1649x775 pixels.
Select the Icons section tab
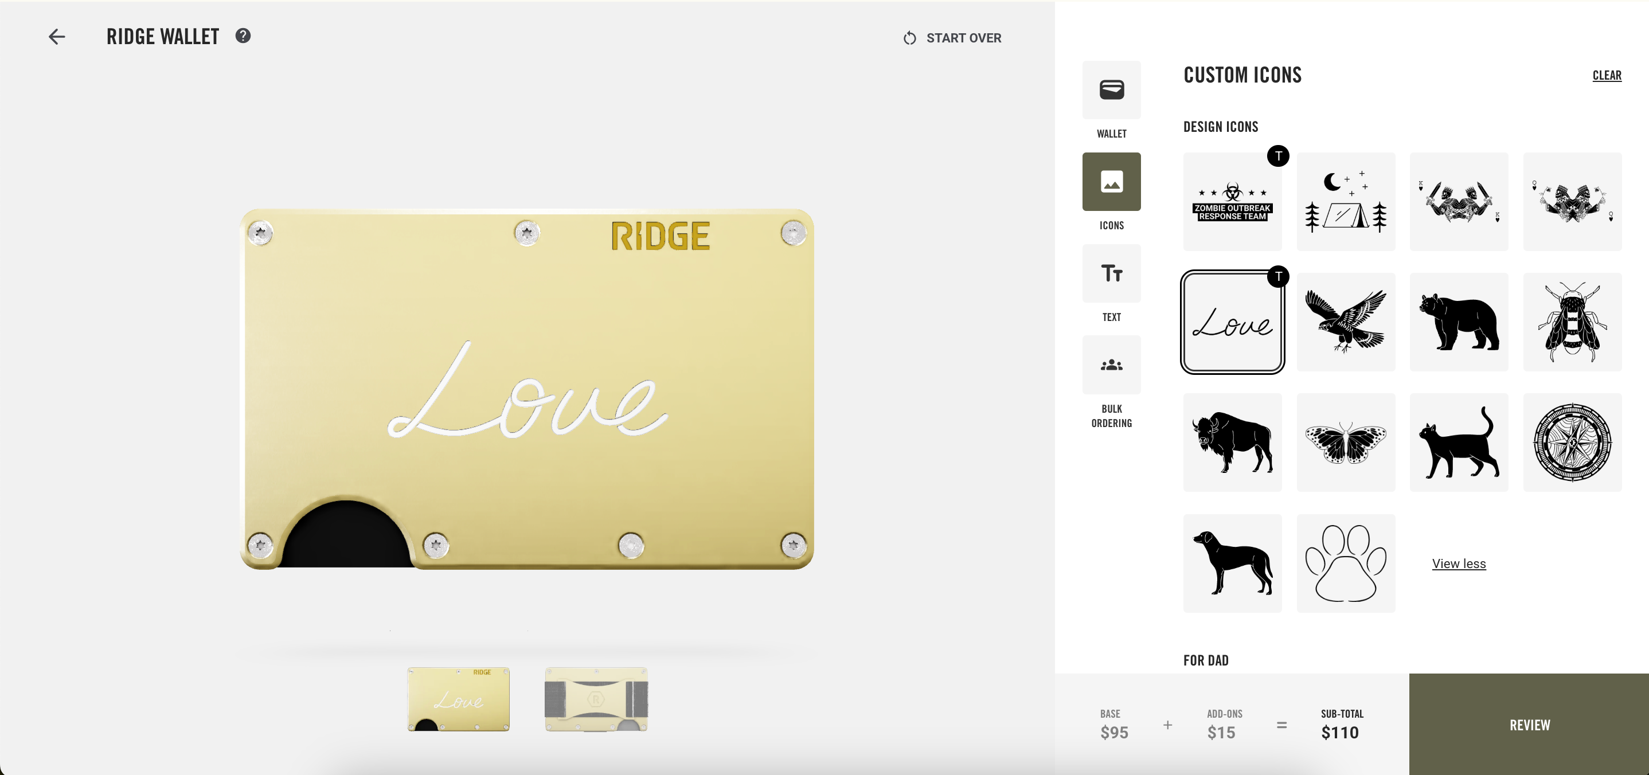point(1111,181)
